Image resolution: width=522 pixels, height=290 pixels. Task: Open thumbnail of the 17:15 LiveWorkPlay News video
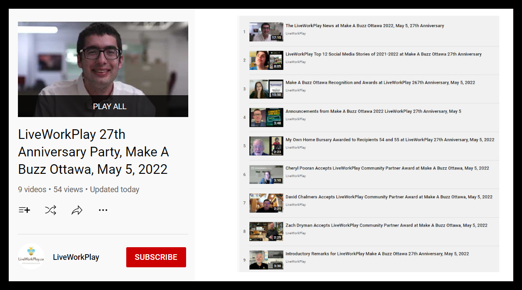pos(266,32)
